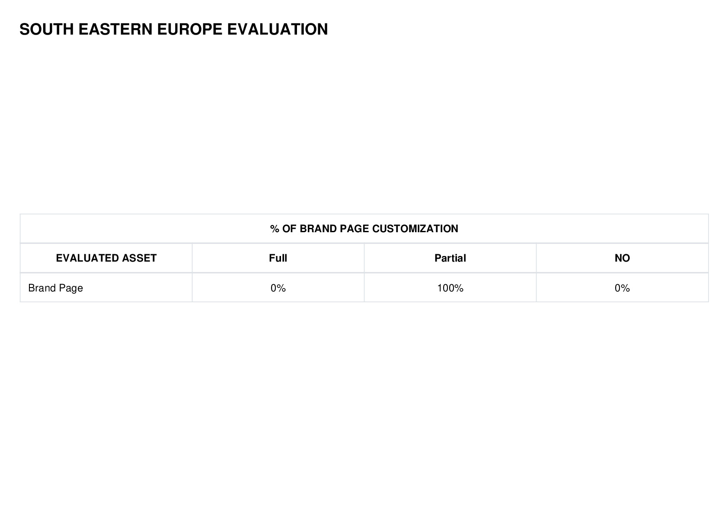
Task: Select the NO column header
Action: (622, 258)
